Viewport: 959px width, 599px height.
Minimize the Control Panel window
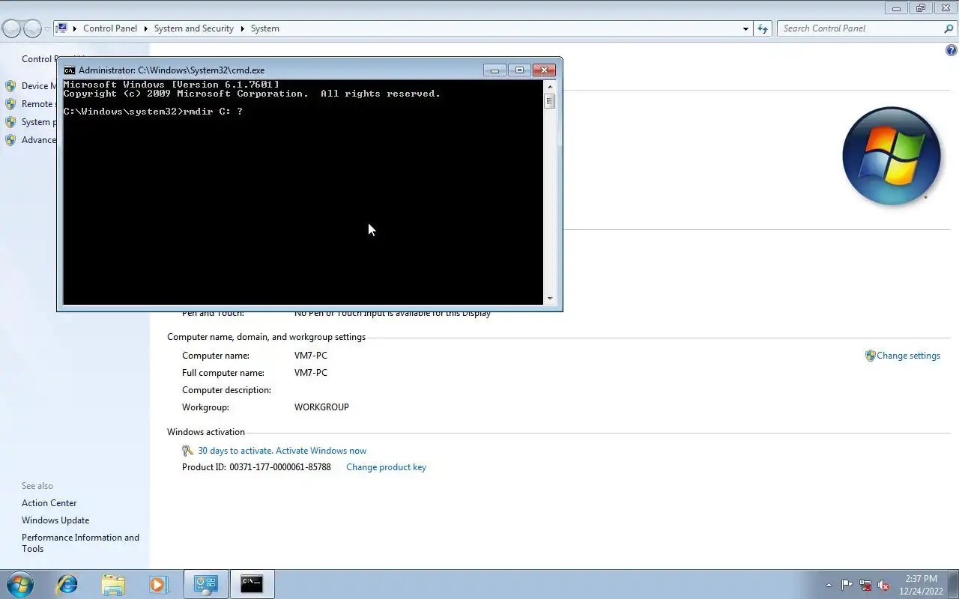[895, 8]
